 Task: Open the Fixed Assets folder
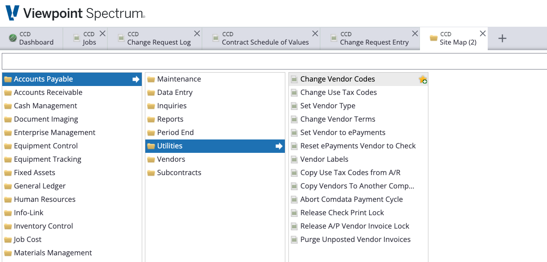[72, 173]
